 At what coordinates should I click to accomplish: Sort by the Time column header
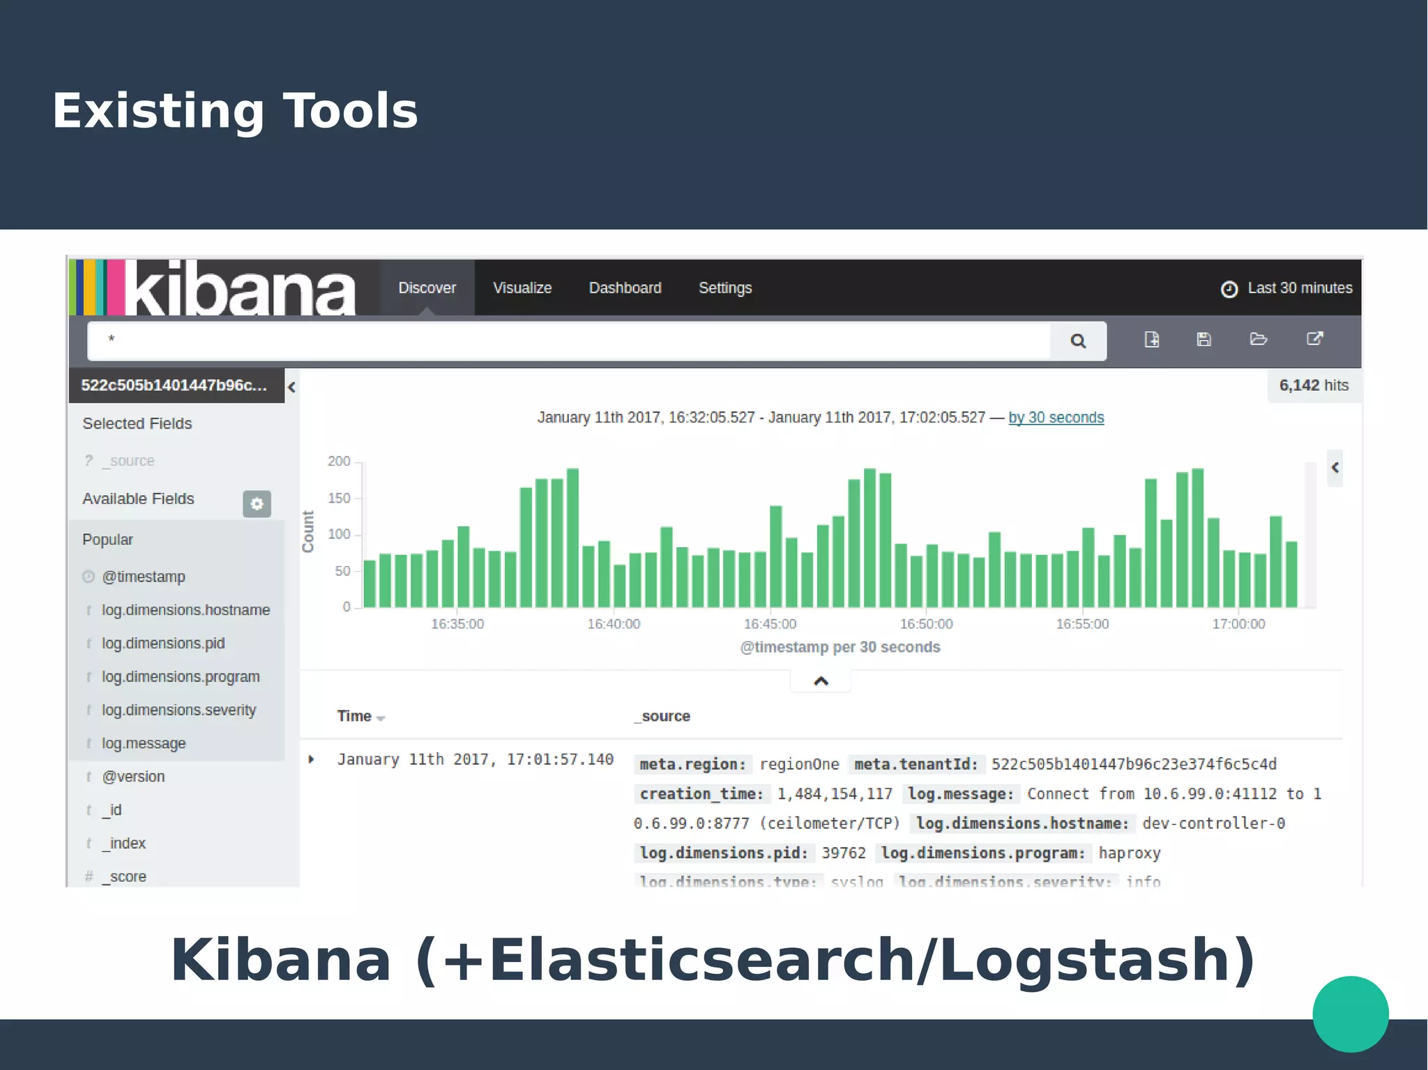tap(360, 717)
